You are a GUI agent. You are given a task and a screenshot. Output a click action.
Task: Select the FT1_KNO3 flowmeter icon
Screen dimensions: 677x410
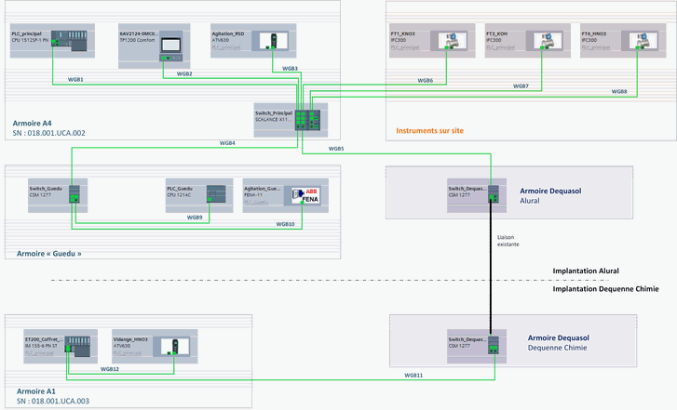(452, 41)
